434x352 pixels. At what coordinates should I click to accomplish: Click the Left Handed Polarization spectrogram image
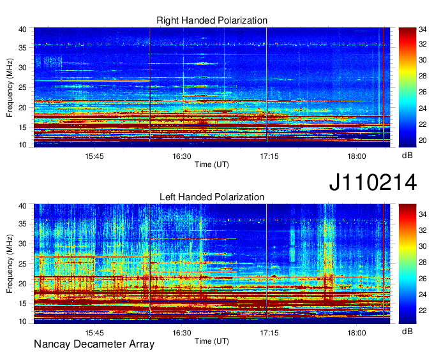(x=212, y=264)
